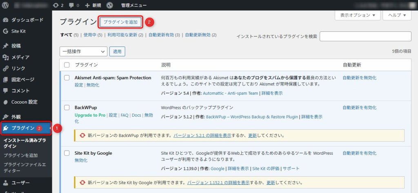
Task: Filter plugins by available updates
Action: 125,35
